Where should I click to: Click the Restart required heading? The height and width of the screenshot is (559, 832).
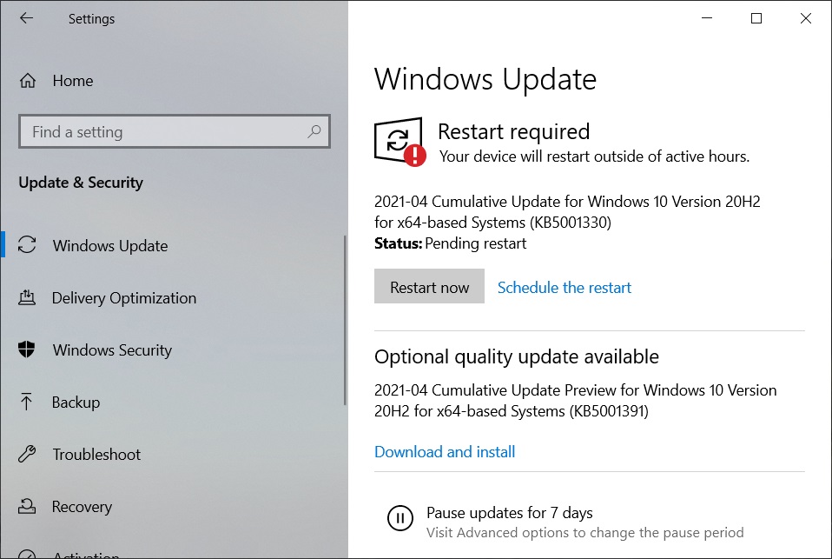[513, 131]
